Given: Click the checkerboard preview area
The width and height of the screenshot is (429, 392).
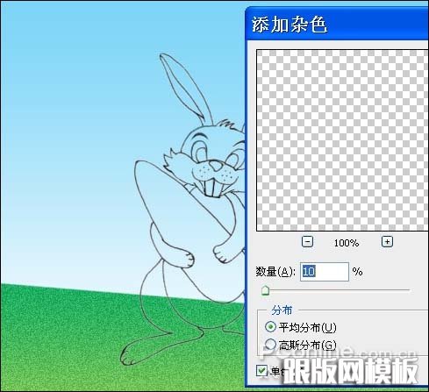Looking at the screenshot, I should [x=342, y=140].
